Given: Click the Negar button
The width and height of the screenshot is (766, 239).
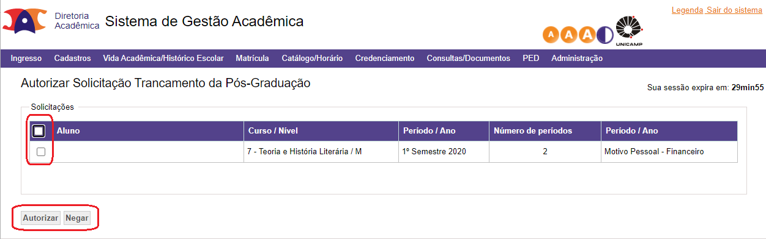Looking at the screenshot, I should coord(77,218).
